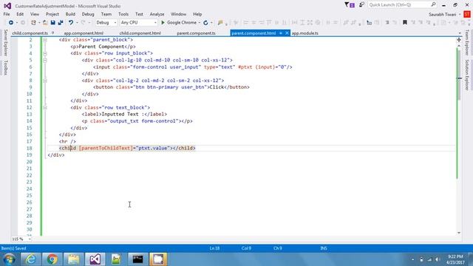Click the Save All icon
Viewport: 473px width, 266px height.
[x=61, y=23]
